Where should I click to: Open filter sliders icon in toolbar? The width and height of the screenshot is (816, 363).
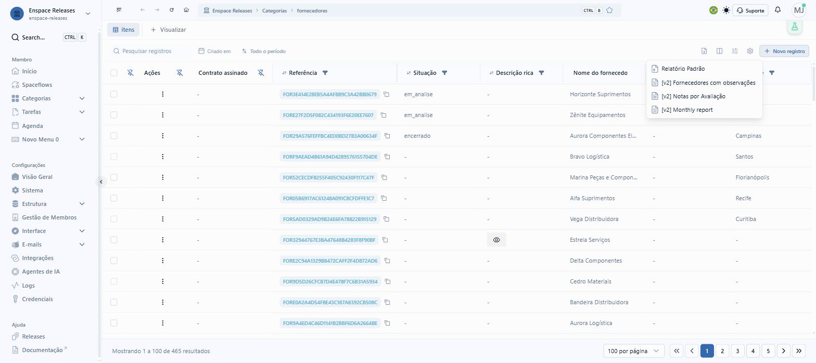[x=735, y=51]
